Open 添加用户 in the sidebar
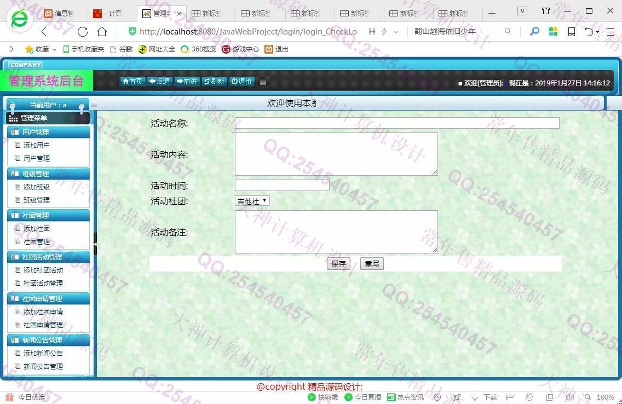Screen dimensions: 622x404 (37, 146)
